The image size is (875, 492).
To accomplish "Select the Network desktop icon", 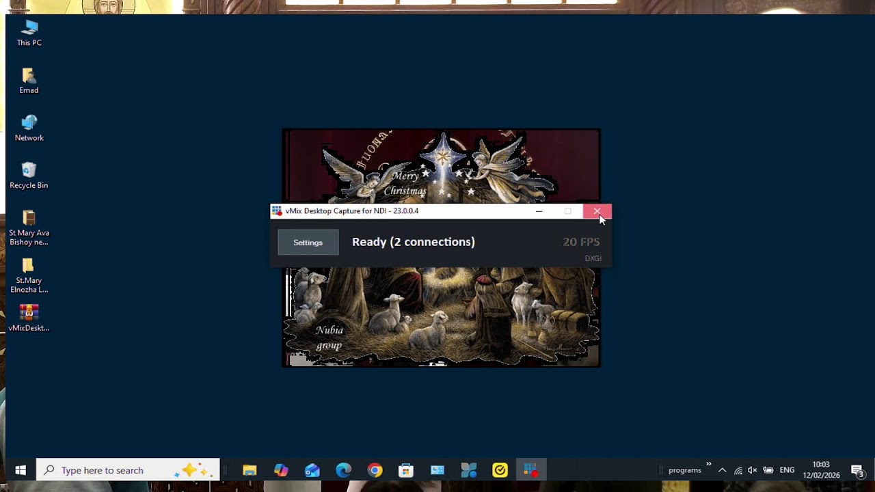I will 29,128.
